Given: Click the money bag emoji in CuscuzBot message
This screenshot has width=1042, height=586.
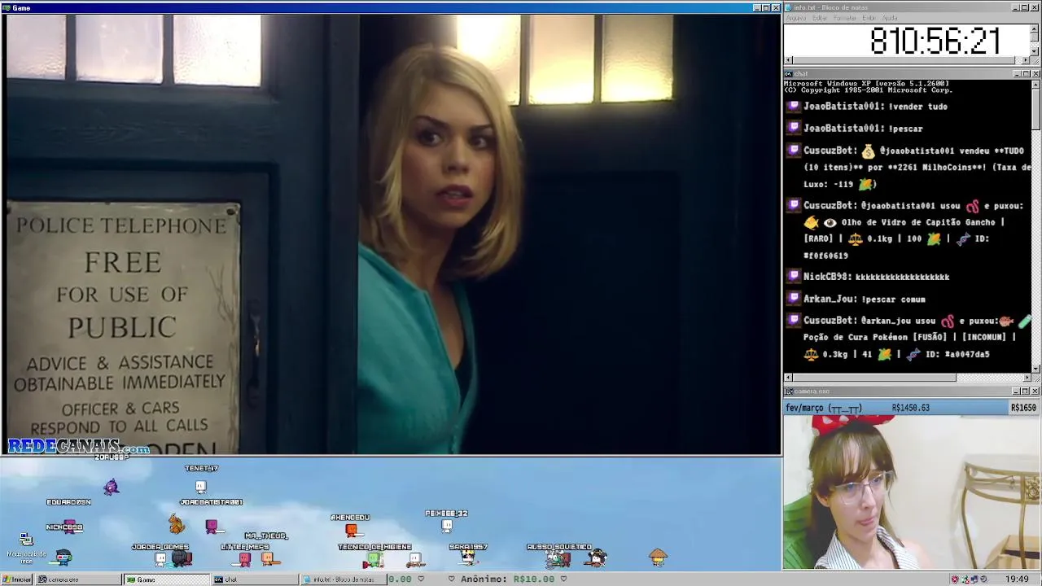Looking at the screenshot, I should pos(868,151).
